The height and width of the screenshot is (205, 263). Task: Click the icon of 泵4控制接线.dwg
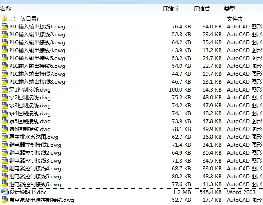[x=5, y=113]
